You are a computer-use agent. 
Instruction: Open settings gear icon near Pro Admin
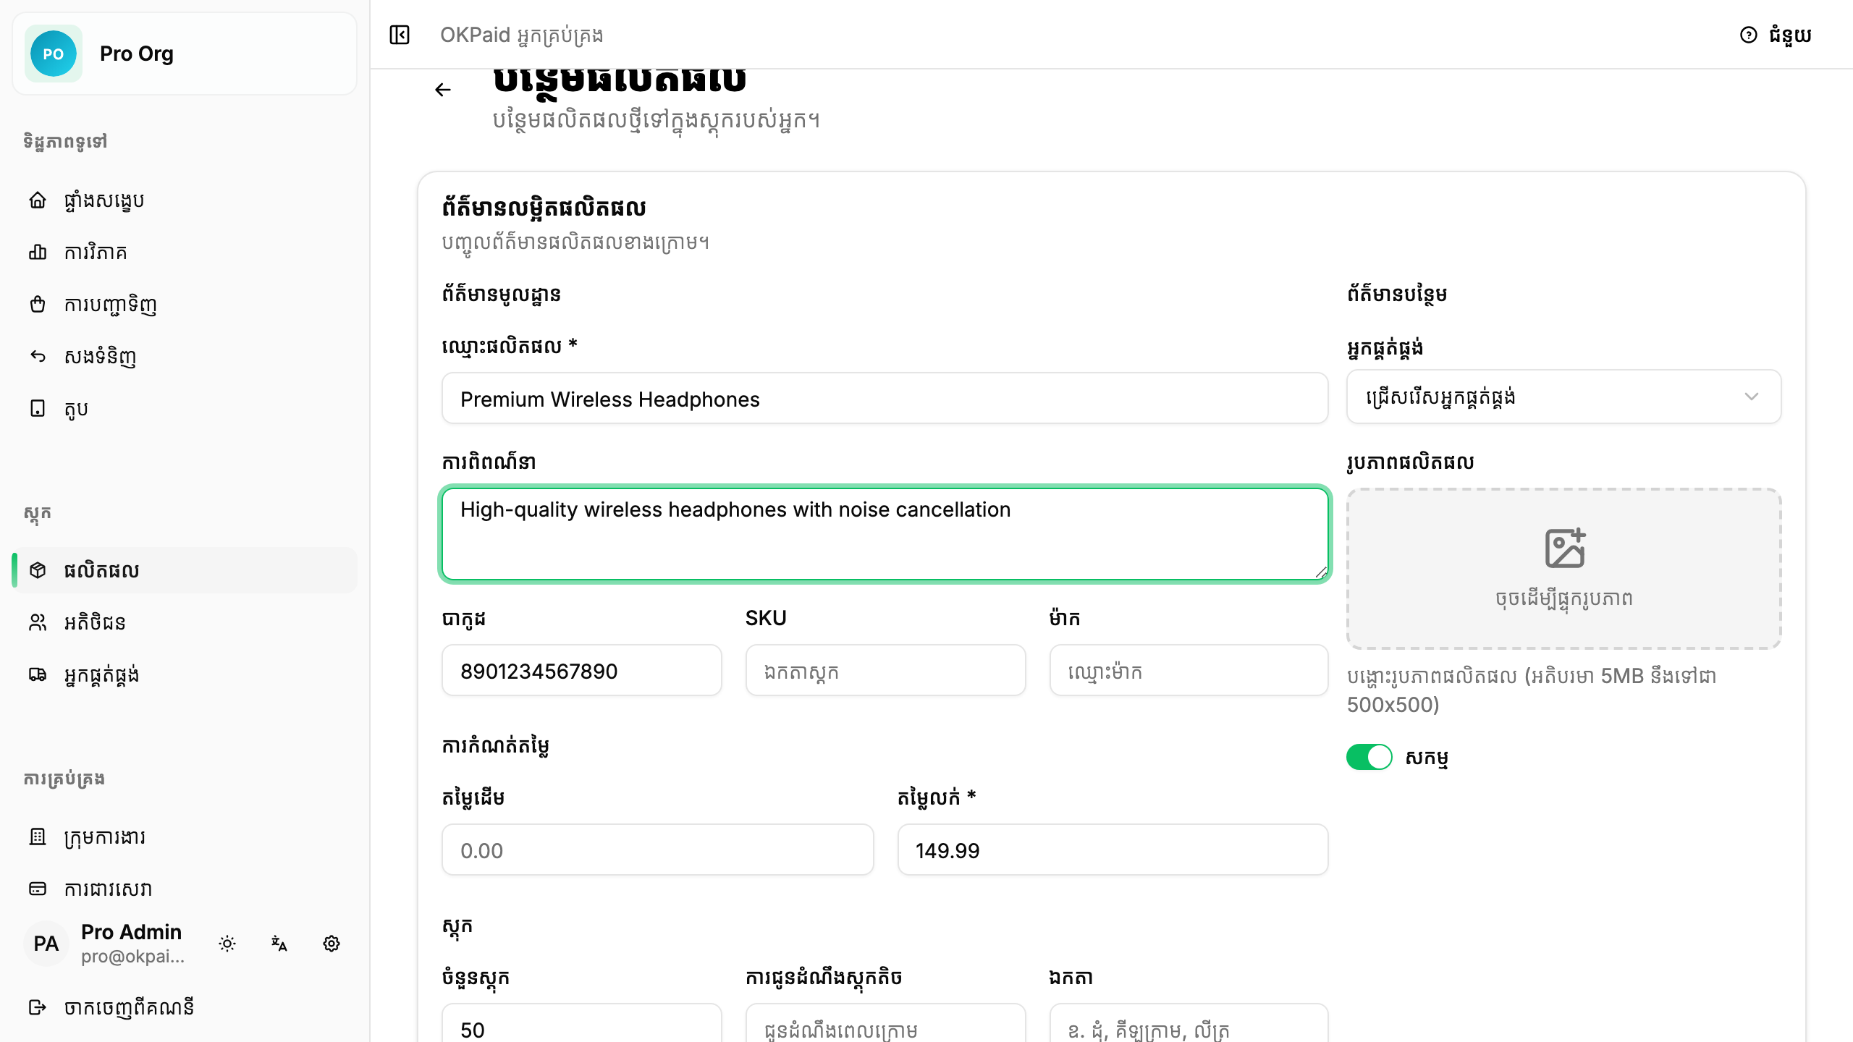tap(332, 944)
